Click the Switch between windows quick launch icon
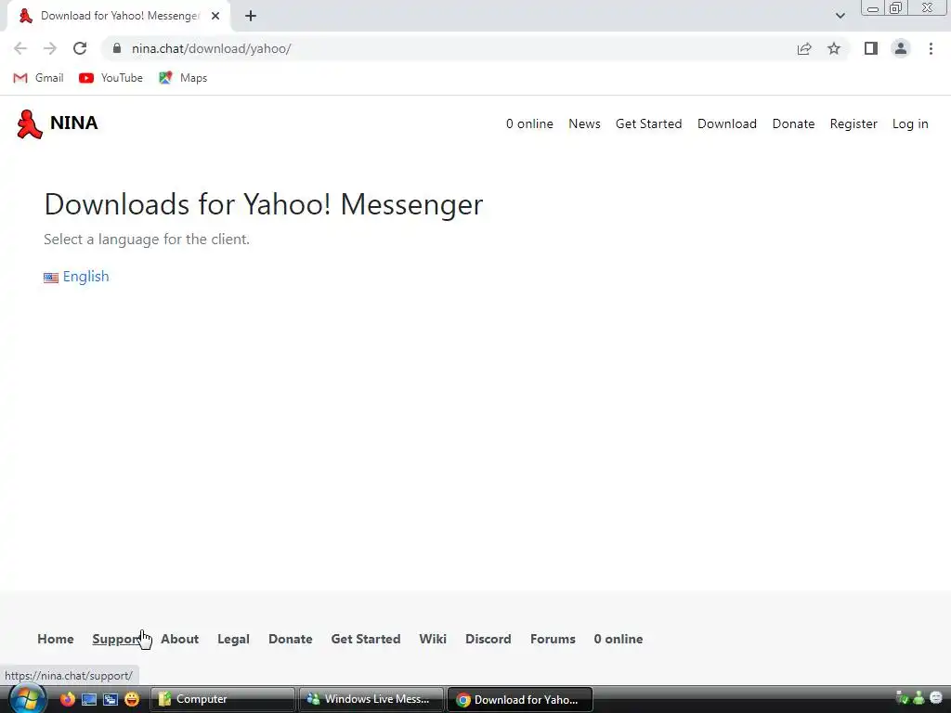The image size is (951, 713). 111,699
